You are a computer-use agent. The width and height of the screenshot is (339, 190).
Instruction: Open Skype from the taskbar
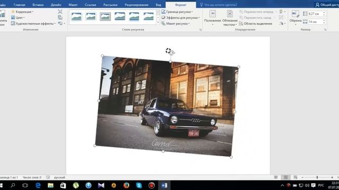[139, 185]
